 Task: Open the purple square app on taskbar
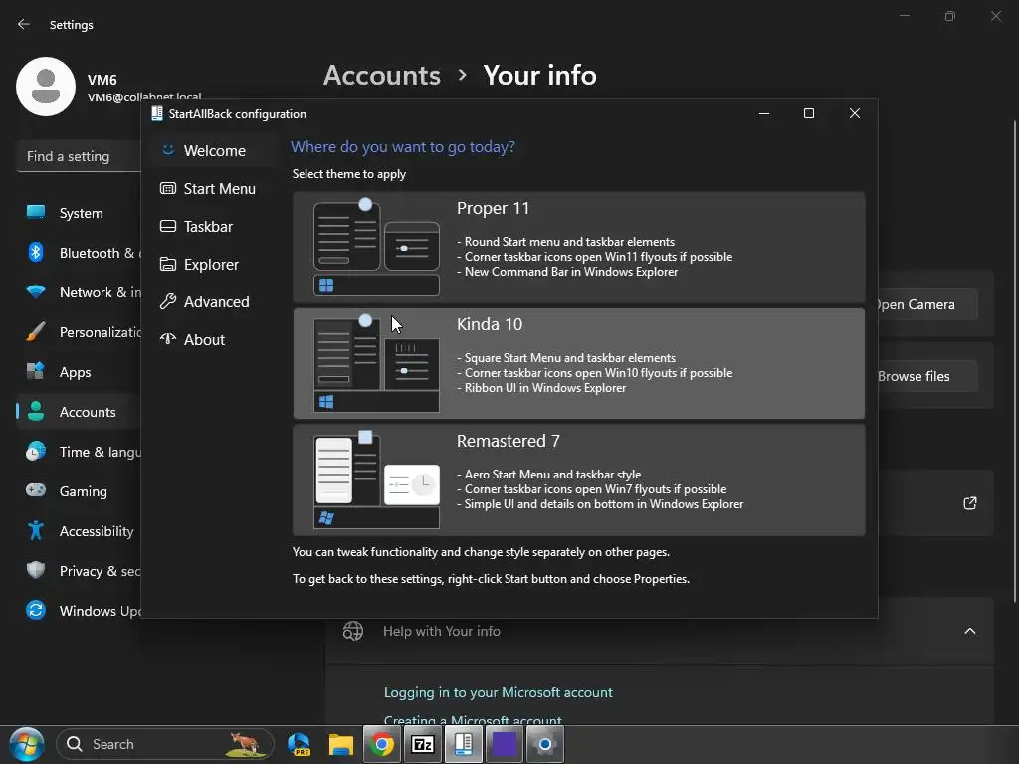[x=505, y=744]
